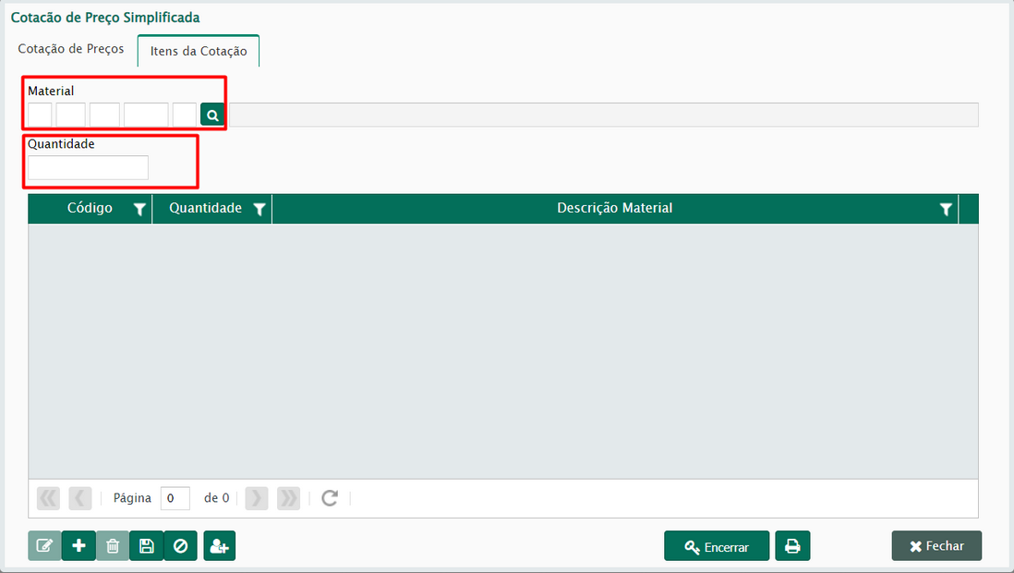Click the printer icon button
The image size is (1014, 573).
coord(792,546)
